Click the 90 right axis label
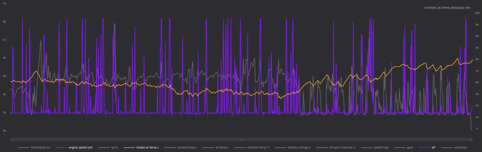Viewport: 482px width, 152px height. coord(477,24)
